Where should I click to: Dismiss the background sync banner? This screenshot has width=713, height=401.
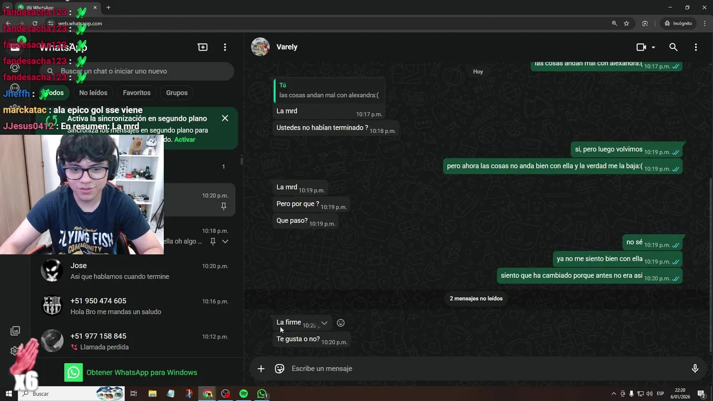(225, 118)
